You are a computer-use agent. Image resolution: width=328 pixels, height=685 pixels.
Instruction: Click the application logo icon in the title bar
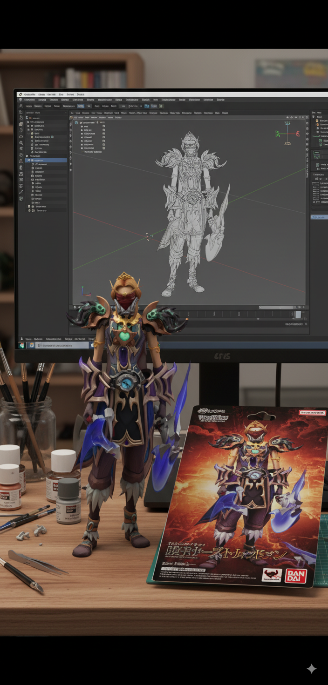pyautogui.click(x=20, y=94)
